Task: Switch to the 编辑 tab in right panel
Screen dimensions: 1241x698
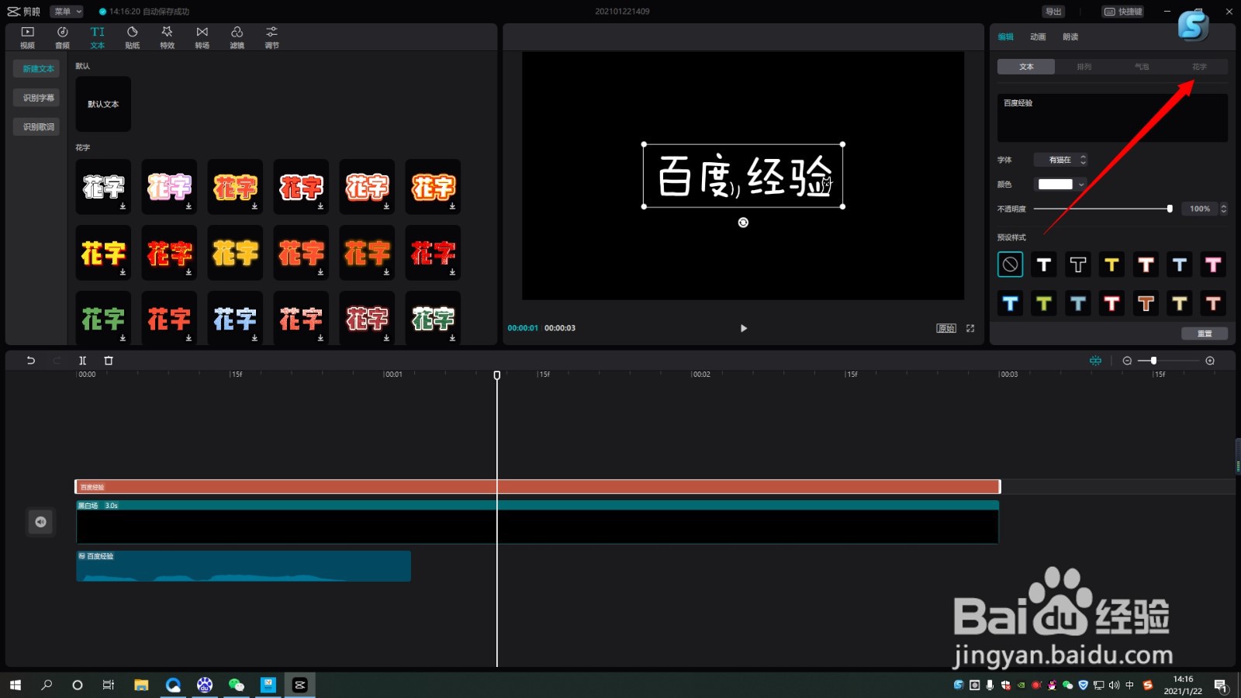Action: (1006, 36)
